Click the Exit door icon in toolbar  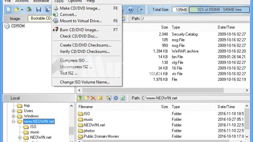(x=140, y=10)
